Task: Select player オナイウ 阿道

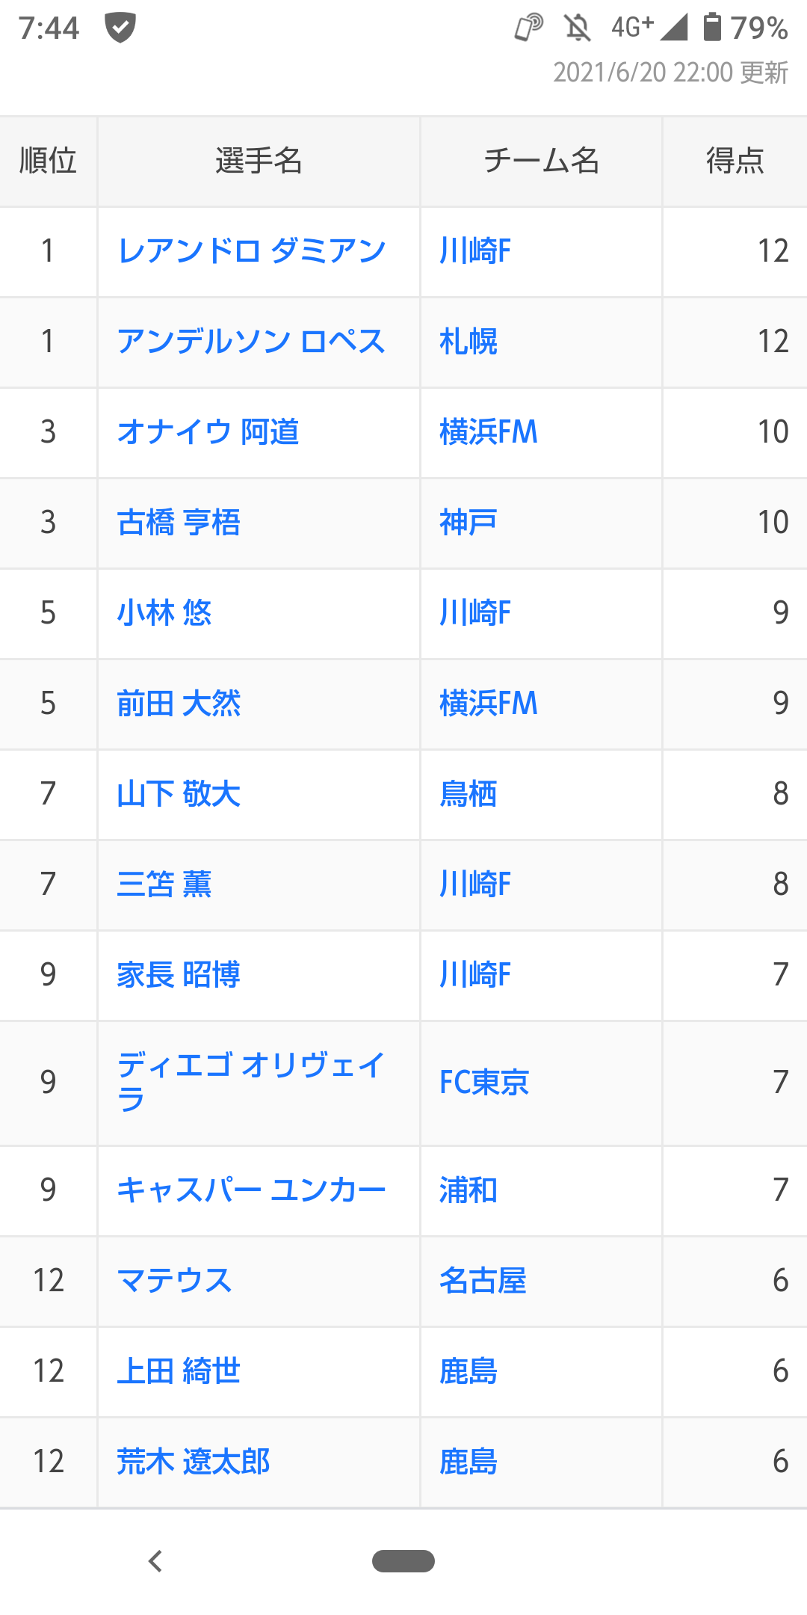Action: coord(208,432)
